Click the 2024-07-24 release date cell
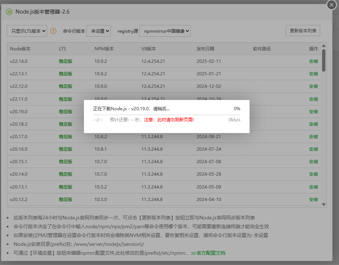The height and width of the screenshot is (265, 339). point(209,149)
